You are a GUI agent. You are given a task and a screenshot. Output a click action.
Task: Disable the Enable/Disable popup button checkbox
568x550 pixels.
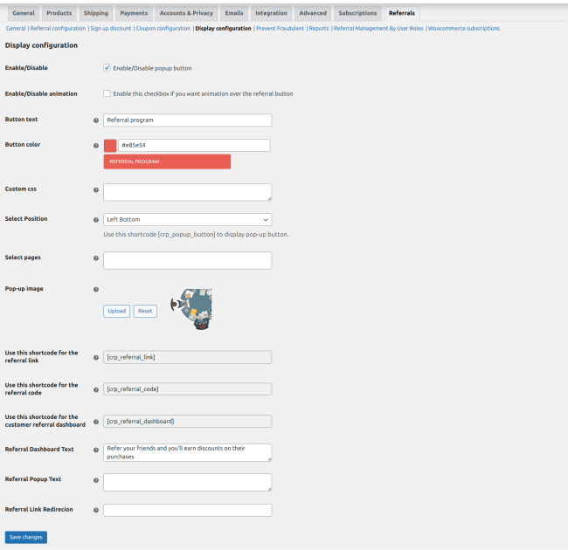tap(107, 68)
